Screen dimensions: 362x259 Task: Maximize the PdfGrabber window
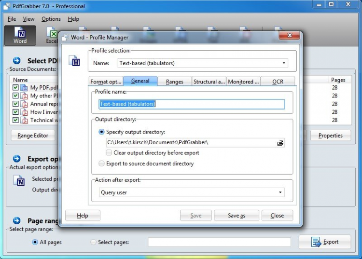[x=331, y=4]
